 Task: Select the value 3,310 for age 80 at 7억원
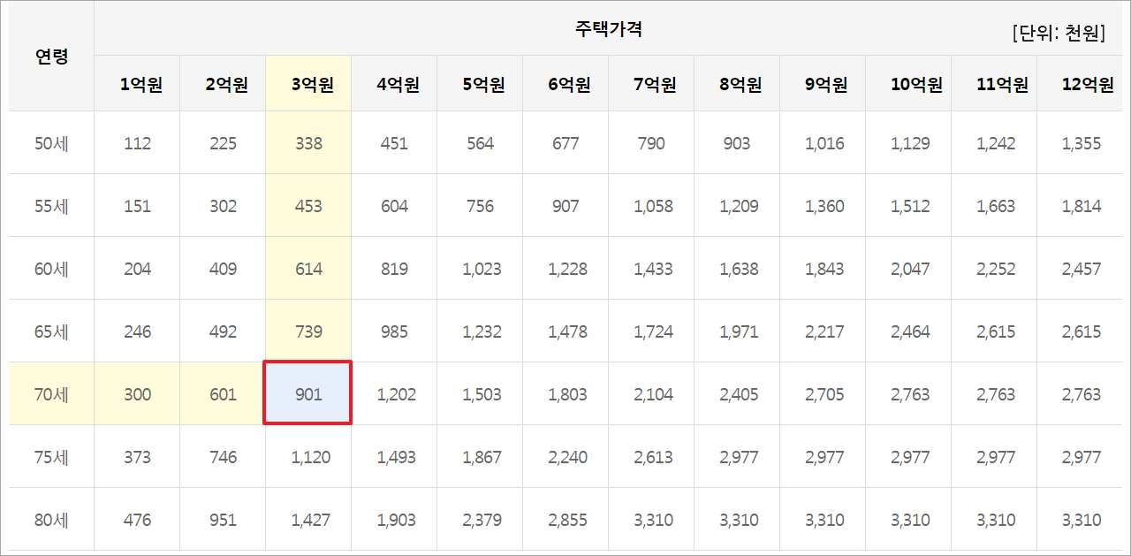pos(651,519)
